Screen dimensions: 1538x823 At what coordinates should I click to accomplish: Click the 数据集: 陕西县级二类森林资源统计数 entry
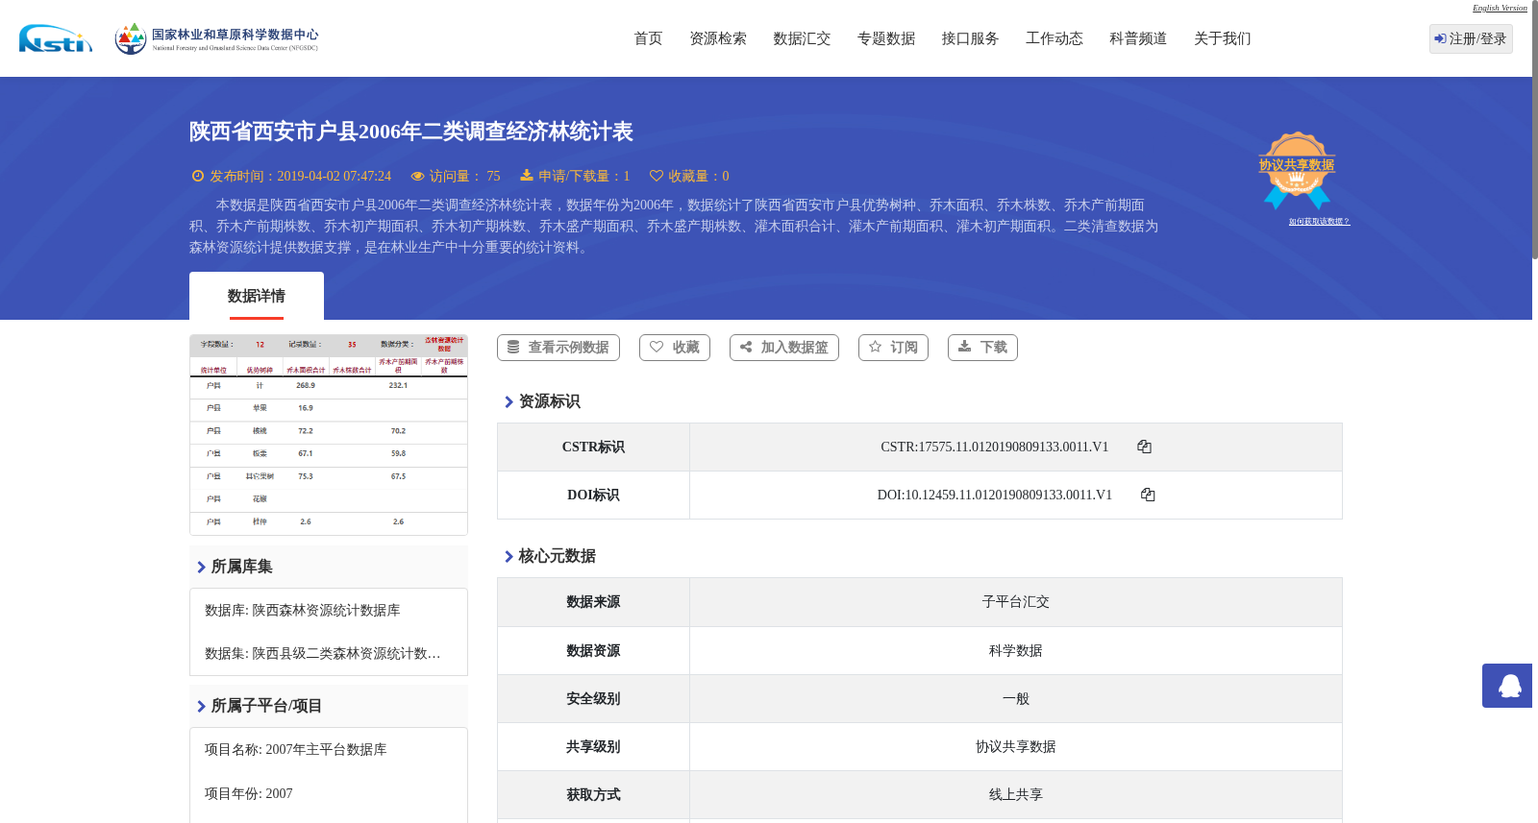tap(323, 654)
